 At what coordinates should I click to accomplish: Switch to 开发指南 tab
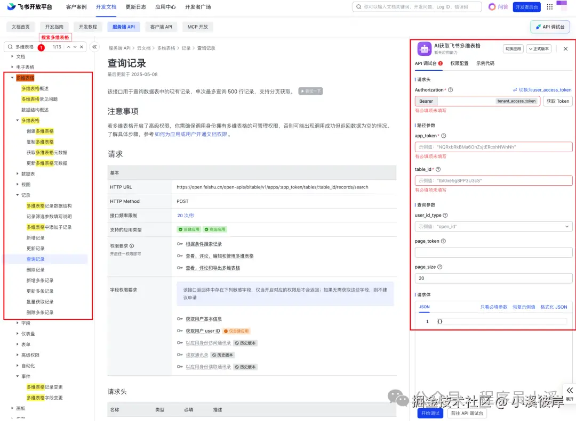[54, 27]
